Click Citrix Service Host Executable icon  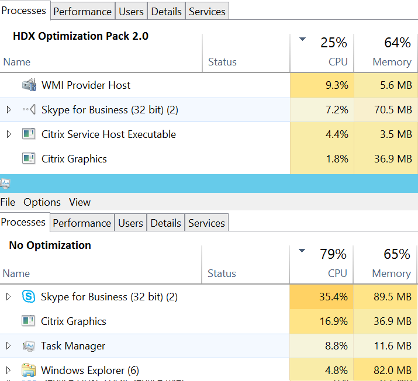pyautogui.click(x=29, y=134)
